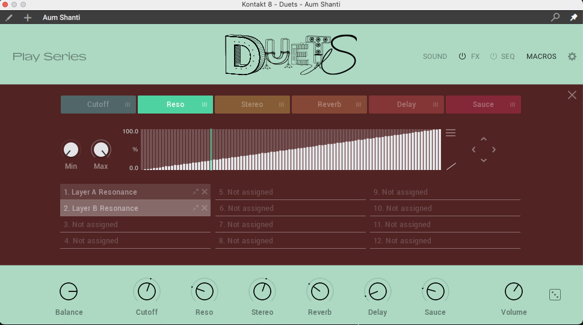This screenshot has width=583, height=325.
Task: Toggle the FX power button
Action: 462,56
